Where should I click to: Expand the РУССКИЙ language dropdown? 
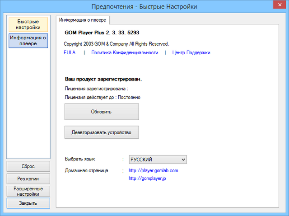[x=158, y=160]
